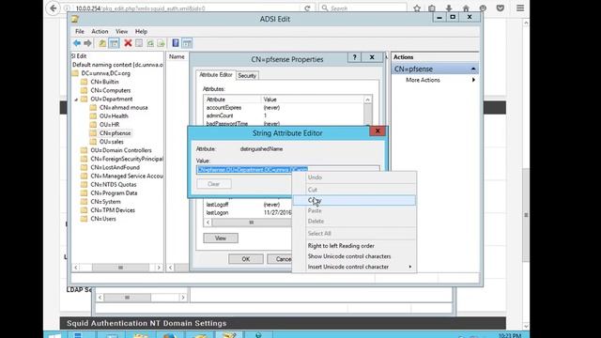Viewport: 601px width, 338px height.
Task: Switch to the Security tab
Action: tap(247, 76)
